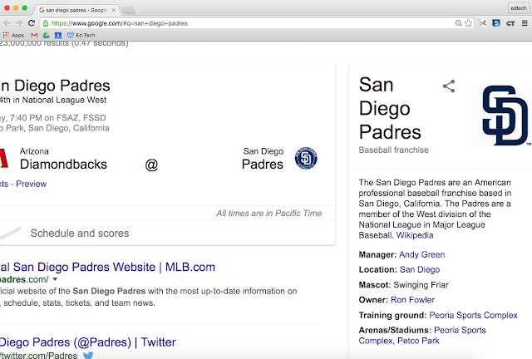Click the San Diego Padres panel title
This screenshot has width=532, height=359.
(390, 108)
